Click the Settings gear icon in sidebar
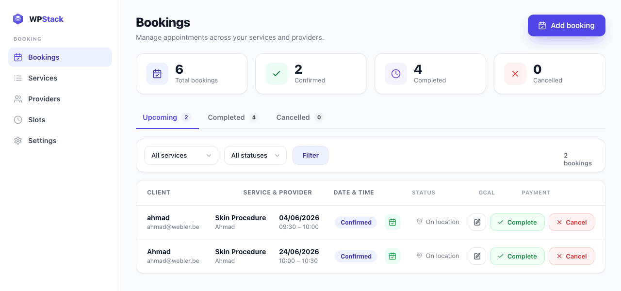The height and width of the screenshot is (291, 621). (18, 141)
